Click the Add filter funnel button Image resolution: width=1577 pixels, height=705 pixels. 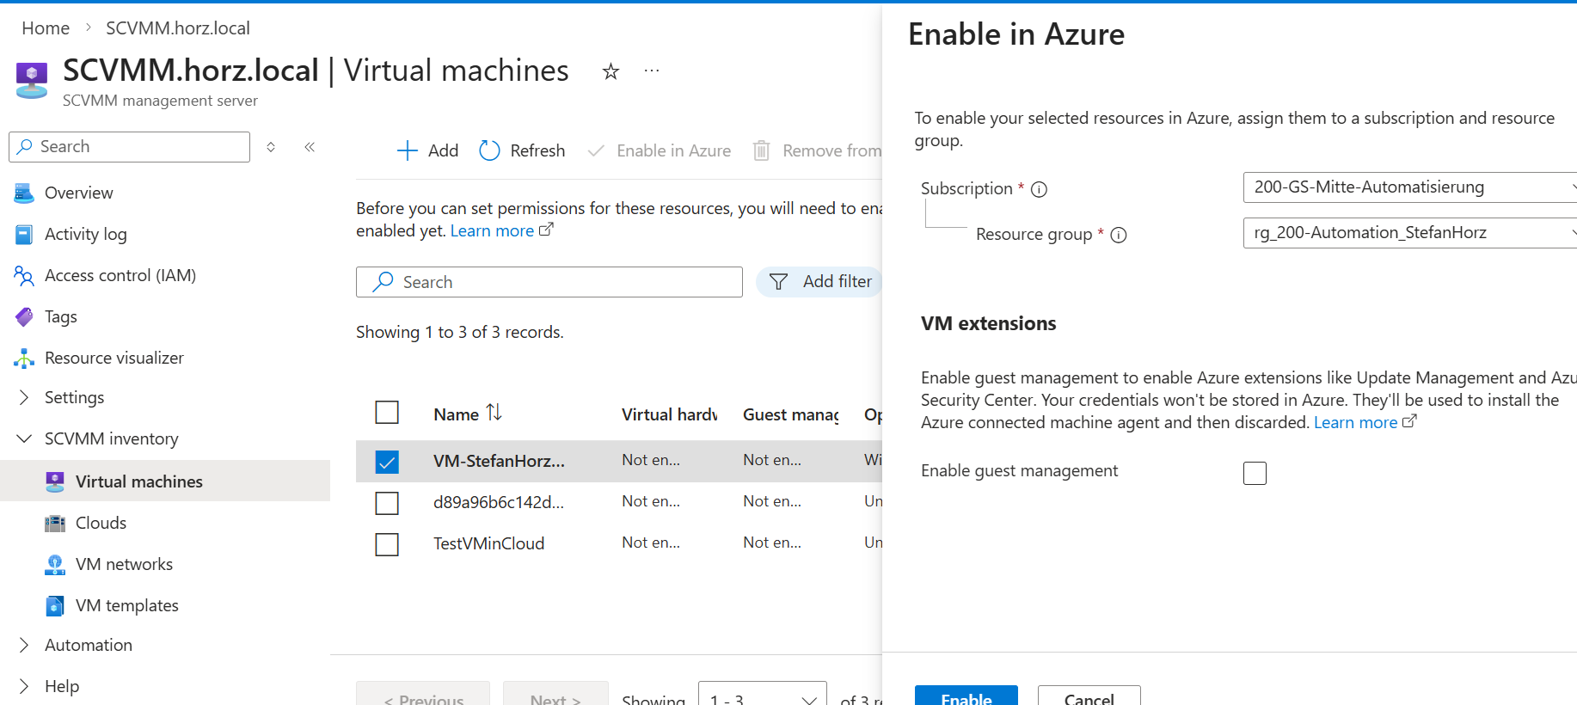coord(819,282)
